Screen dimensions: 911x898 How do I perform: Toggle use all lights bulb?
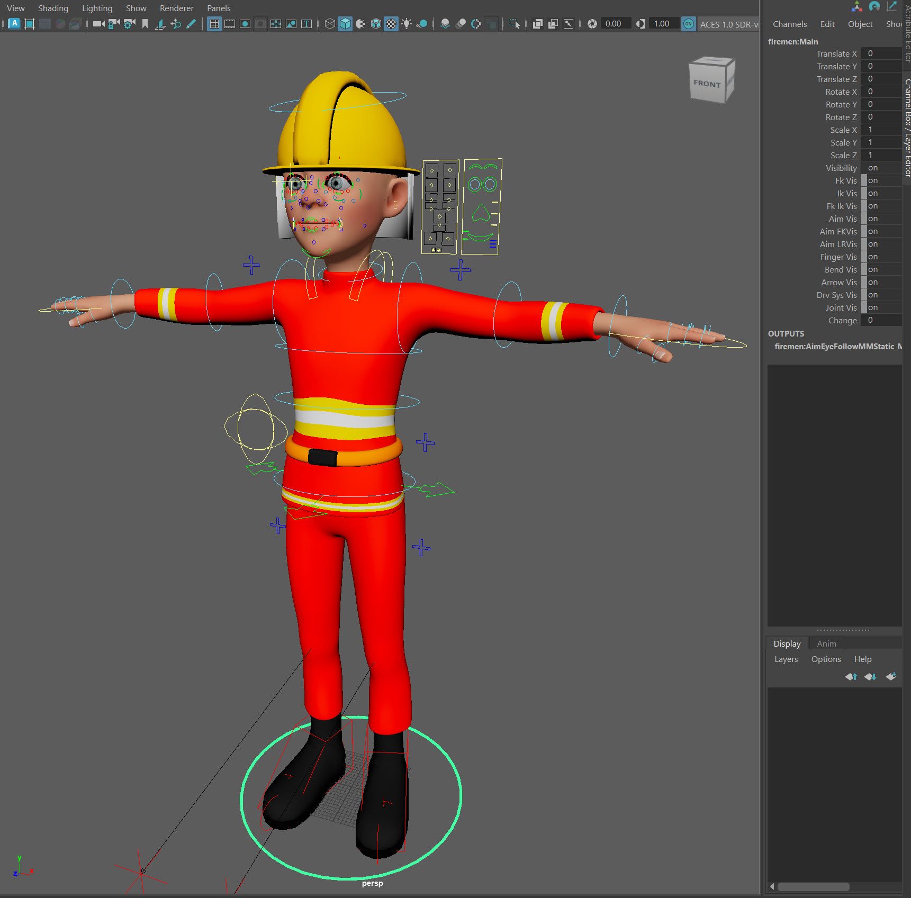coord(407,24)
